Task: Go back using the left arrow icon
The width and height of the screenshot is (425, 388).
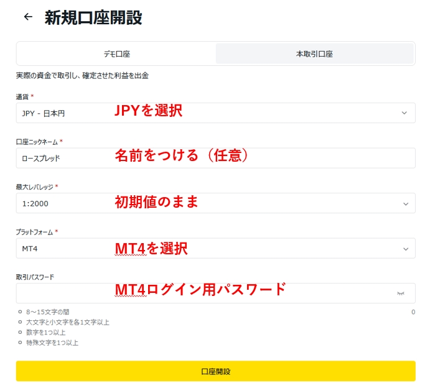Action: click(x=27, y=17)
